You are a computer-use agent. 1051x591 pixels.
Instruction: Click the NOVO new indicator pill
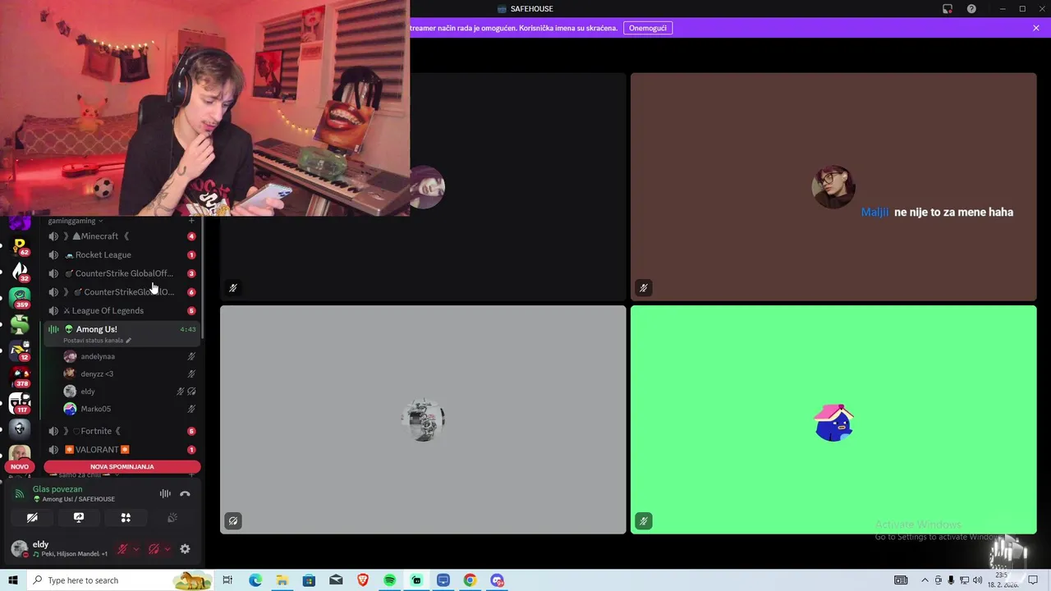pos(20,467)
